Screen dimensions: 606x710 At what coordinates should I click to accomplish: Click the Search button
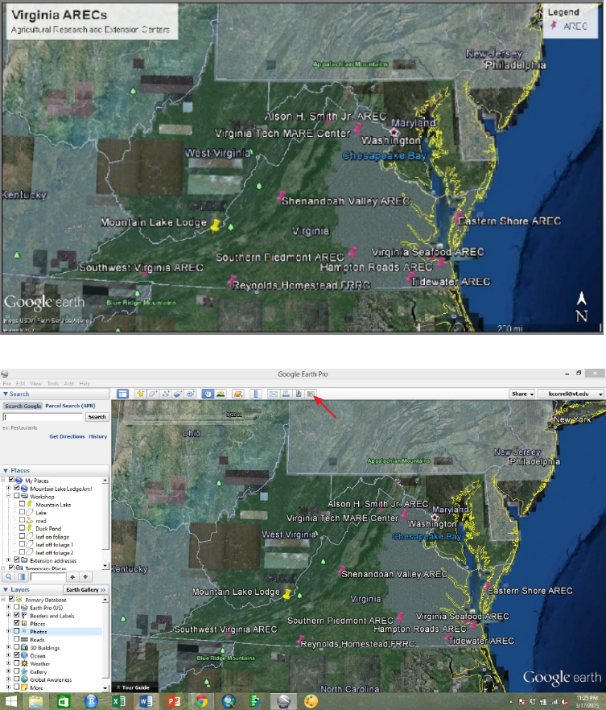tap(97, 417)
